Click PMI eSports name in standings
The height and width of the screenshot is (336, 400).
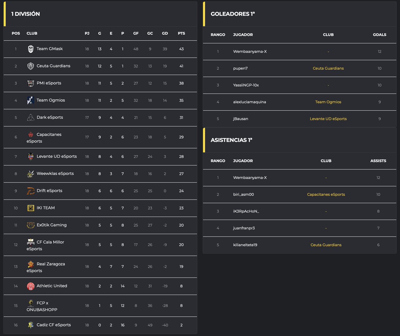[49, 83]
